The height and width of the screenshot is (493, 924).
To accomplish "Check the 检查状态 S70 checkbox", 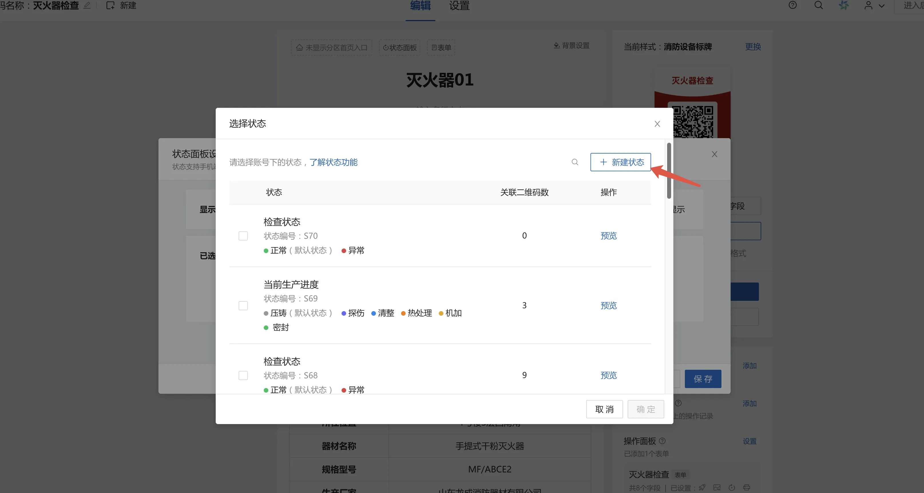I will [x=243, y=236].
